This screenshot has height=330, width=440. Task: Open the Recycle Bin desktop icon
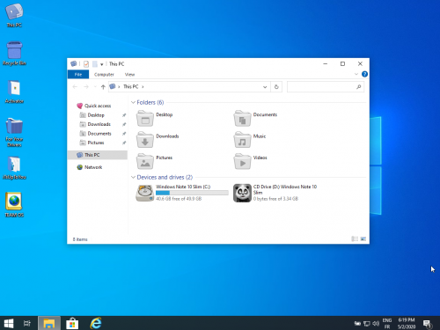click(x=14, y=54)
